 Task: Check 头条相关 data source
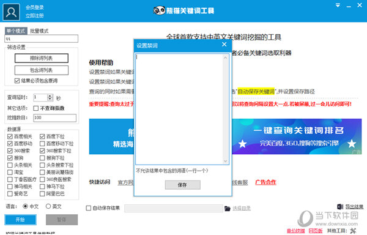pyautogui.click(x=10, y=165)
